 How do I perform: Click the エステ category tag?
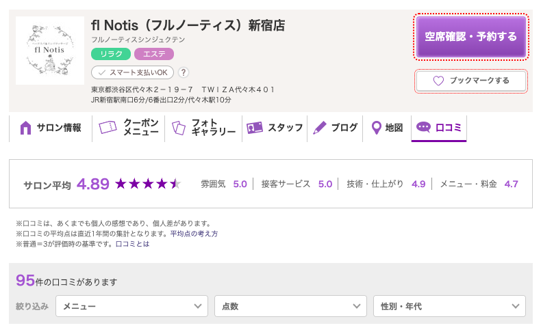coord(154,54)
